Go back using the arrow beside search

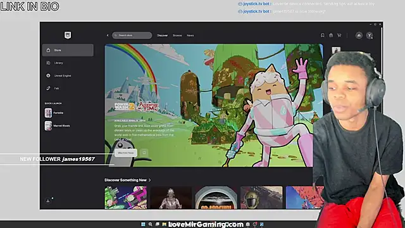(x=108, y=35)
